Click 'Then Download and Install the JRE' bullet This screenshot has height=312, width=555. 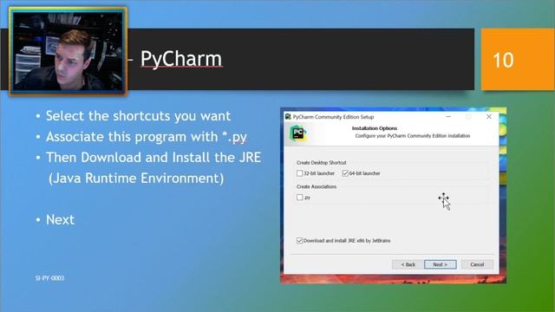pyautogui.click(x=153, y=158)
